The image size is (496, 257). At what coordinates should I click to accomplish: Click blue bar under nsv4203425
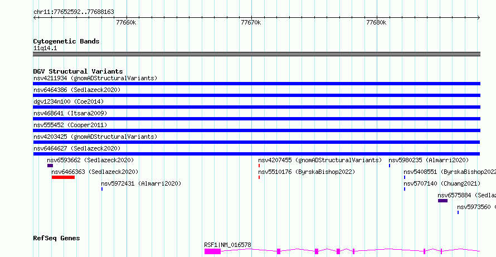[256, 142]
